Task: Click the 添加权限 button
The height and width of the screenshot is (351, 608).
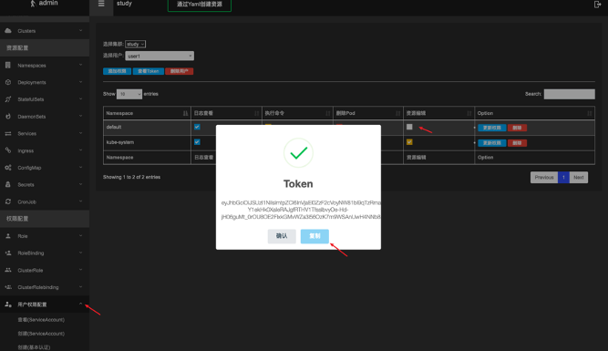Action: coord(117,71)
